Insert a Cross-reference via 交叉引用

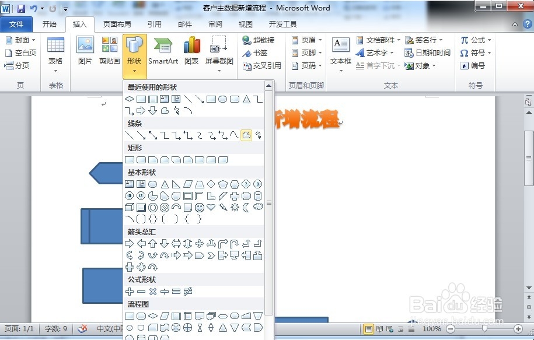[x=261, y=66]
